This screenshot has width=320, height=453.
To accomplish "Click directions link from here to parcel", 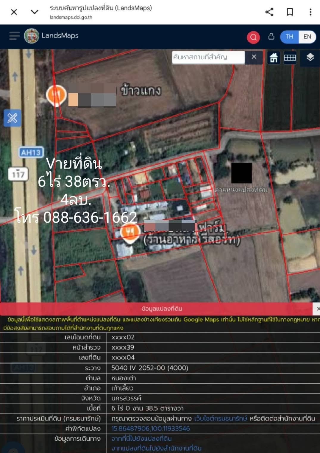I will tap(141, 439).
